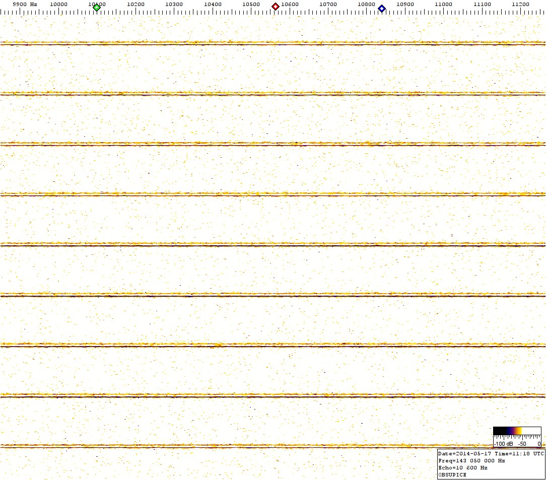Screen dimensions: 546x480
Task: Click the 11200 label on frequency ruler
Action: pyautogui.click(x=520, y=4)
